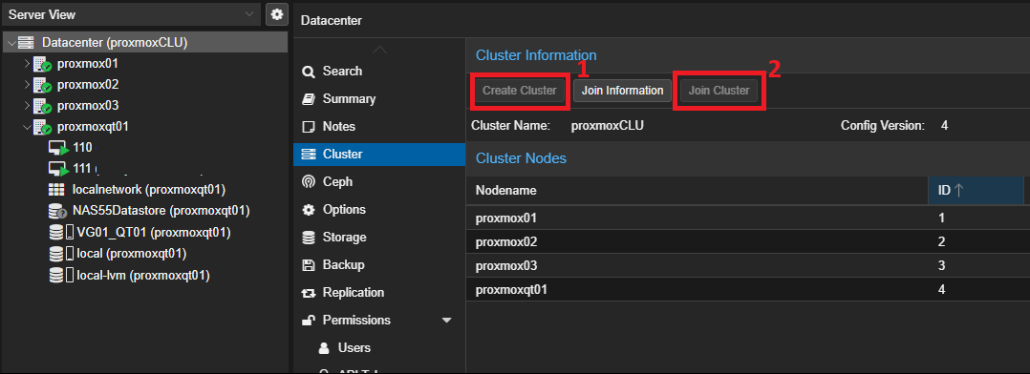Screen dimensions: 1030x374
Task: Click the Cluster server icon in menu
Action: coord(308,155)
